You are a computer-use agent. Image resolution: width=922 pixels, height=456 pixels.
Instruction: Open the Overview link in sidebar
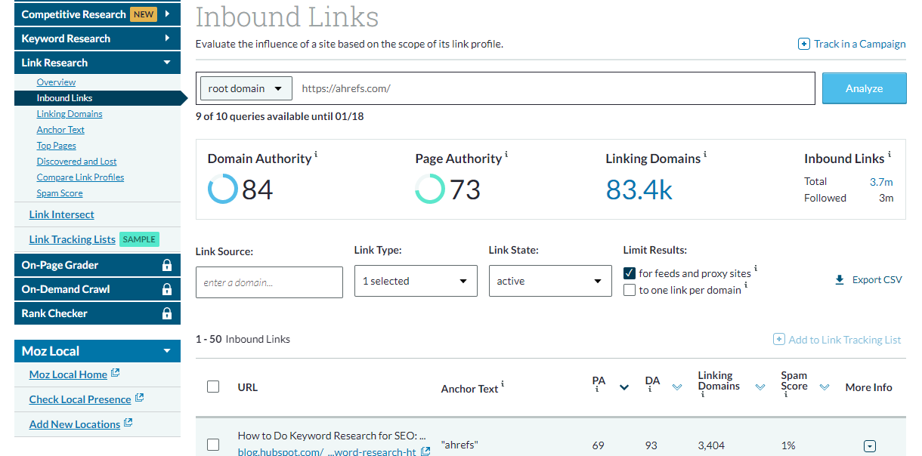(x=56, y=82)
